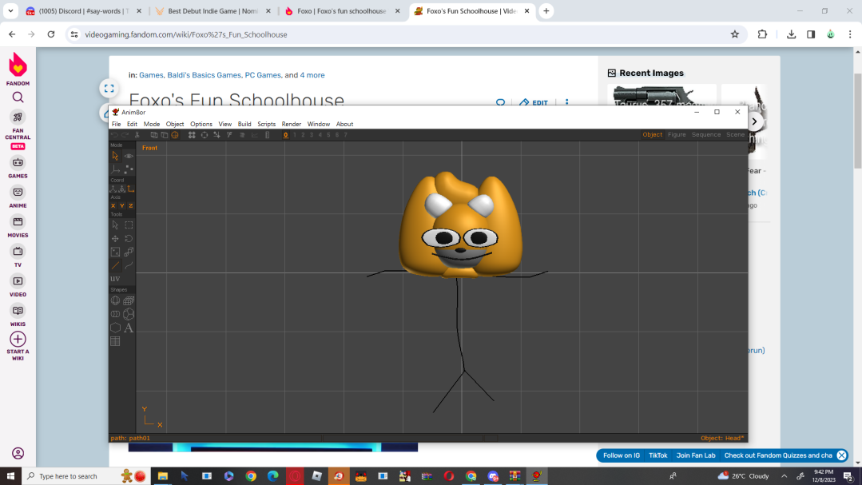
Task: Choose the Axis mode icon
Action: point(116,169)
